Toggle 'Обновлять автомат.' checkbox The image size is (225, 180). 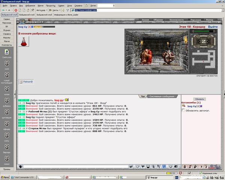pyautogui.click(x=183, y=110)
